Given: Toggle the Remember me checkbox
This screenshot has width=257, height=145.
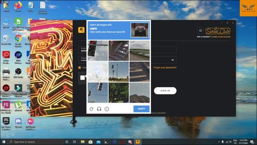Looking at the screenshot, I should [x=80, y=68].
